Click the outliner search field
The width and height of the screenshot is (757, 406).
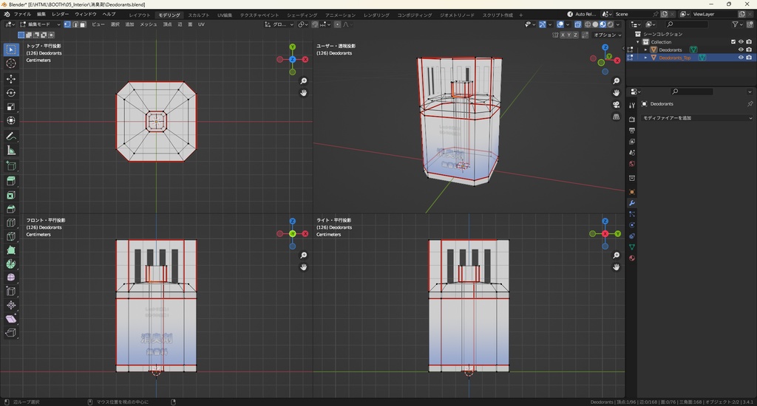(x=686, y=24)
